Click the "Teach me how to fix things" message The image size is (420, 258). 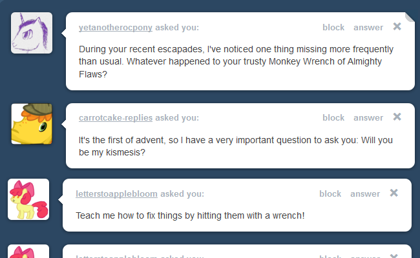tap(190, 215)
